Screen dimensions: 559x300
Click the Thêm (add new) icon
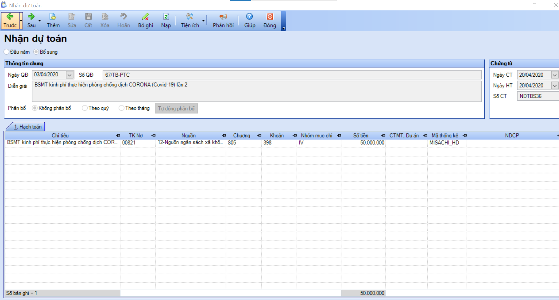point(53,17)
